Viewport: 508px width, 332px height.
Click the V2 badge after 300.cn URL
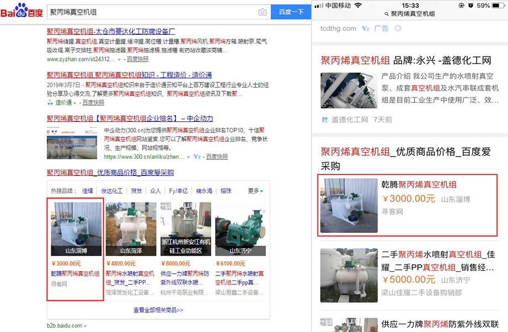click(197, 157)
